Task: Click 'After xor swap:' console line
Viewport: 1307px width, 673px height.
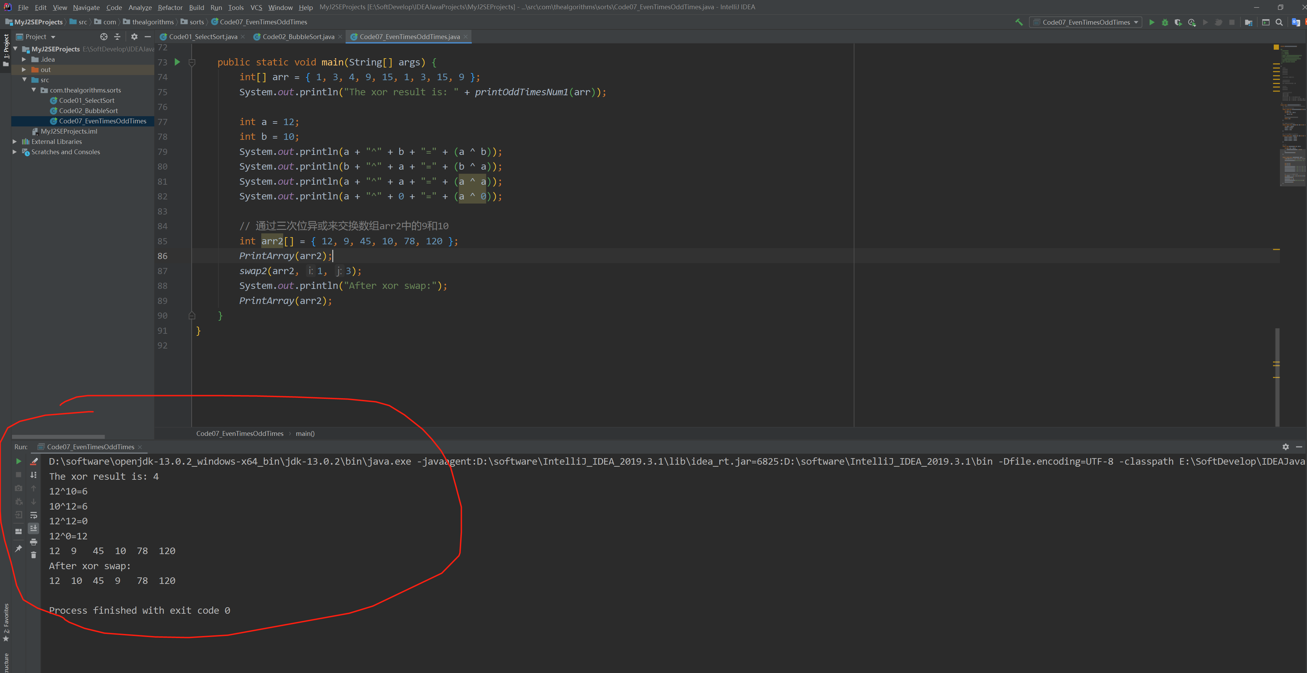Action: 90,565
